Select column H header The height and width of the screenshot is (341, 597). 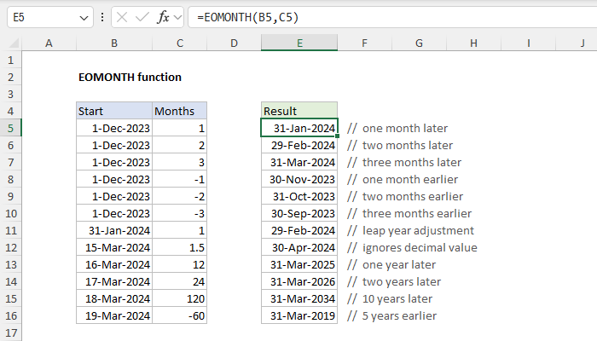click(x=473, y=43)
